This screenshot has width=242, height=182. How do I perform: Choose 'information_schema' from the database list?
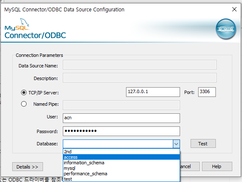[121, 163]
